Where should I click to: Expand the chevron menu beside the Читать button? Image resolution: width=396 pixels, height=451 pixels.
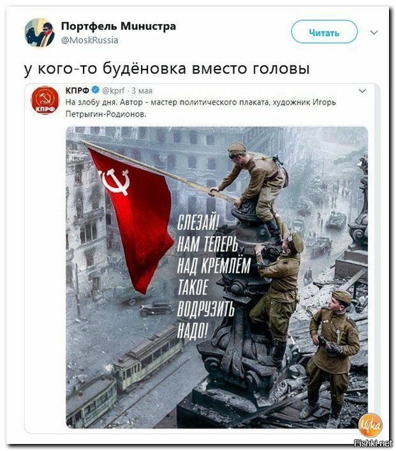pos(374,33)
